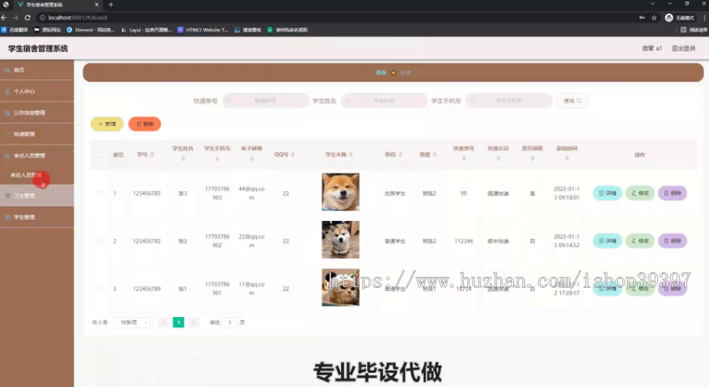
Task: Check the row for 123456782
Action: [x=99, y=241]
